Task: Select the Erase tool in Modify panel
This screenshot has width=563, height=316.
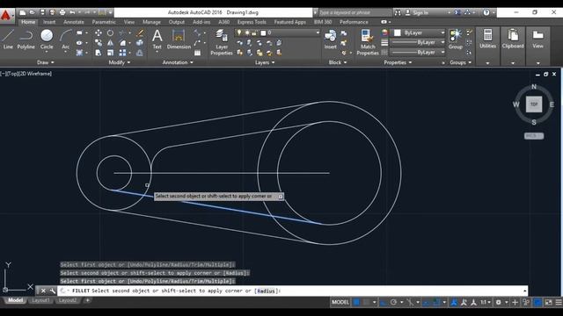Action: 140,33
